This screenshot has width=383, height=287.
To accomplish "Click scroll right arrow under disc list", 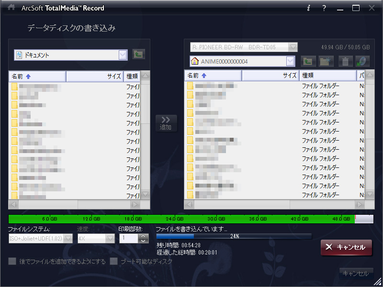I will click(x=360, y=205).
